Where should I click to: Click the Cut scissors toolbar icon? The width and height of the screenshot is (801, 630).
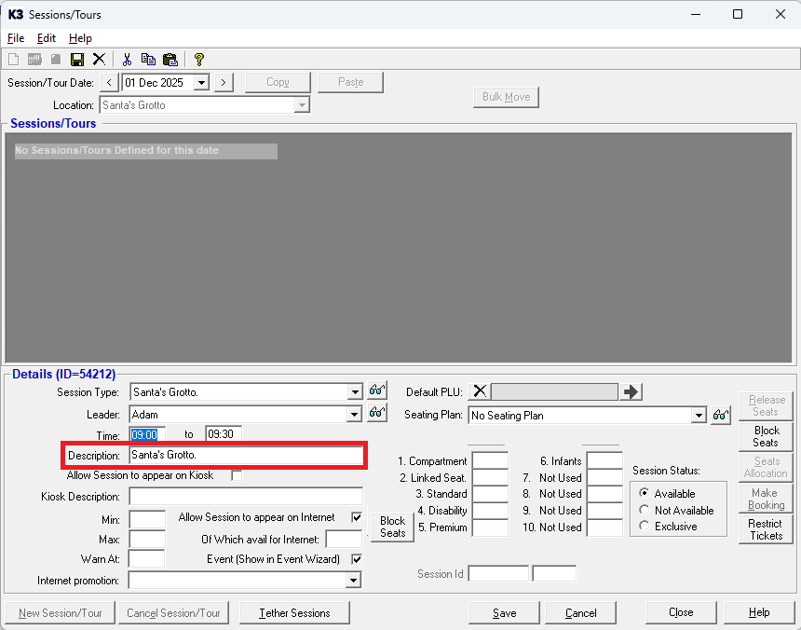[128, 60]
